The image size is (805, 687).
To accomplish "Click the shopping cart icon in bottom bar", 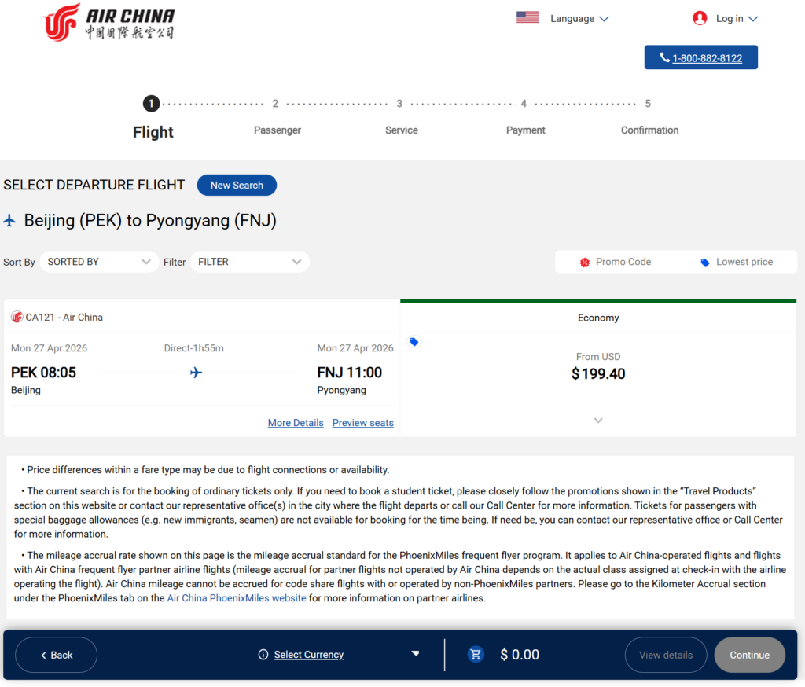I will 475,654.
